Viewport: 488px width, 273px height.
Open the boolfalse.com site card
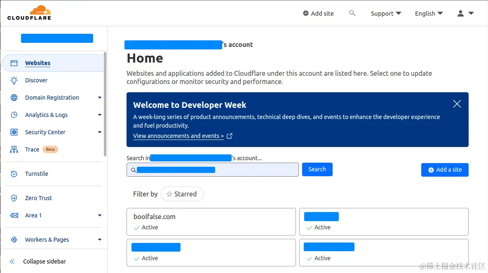pyautogui.click(x=211, y=222)
